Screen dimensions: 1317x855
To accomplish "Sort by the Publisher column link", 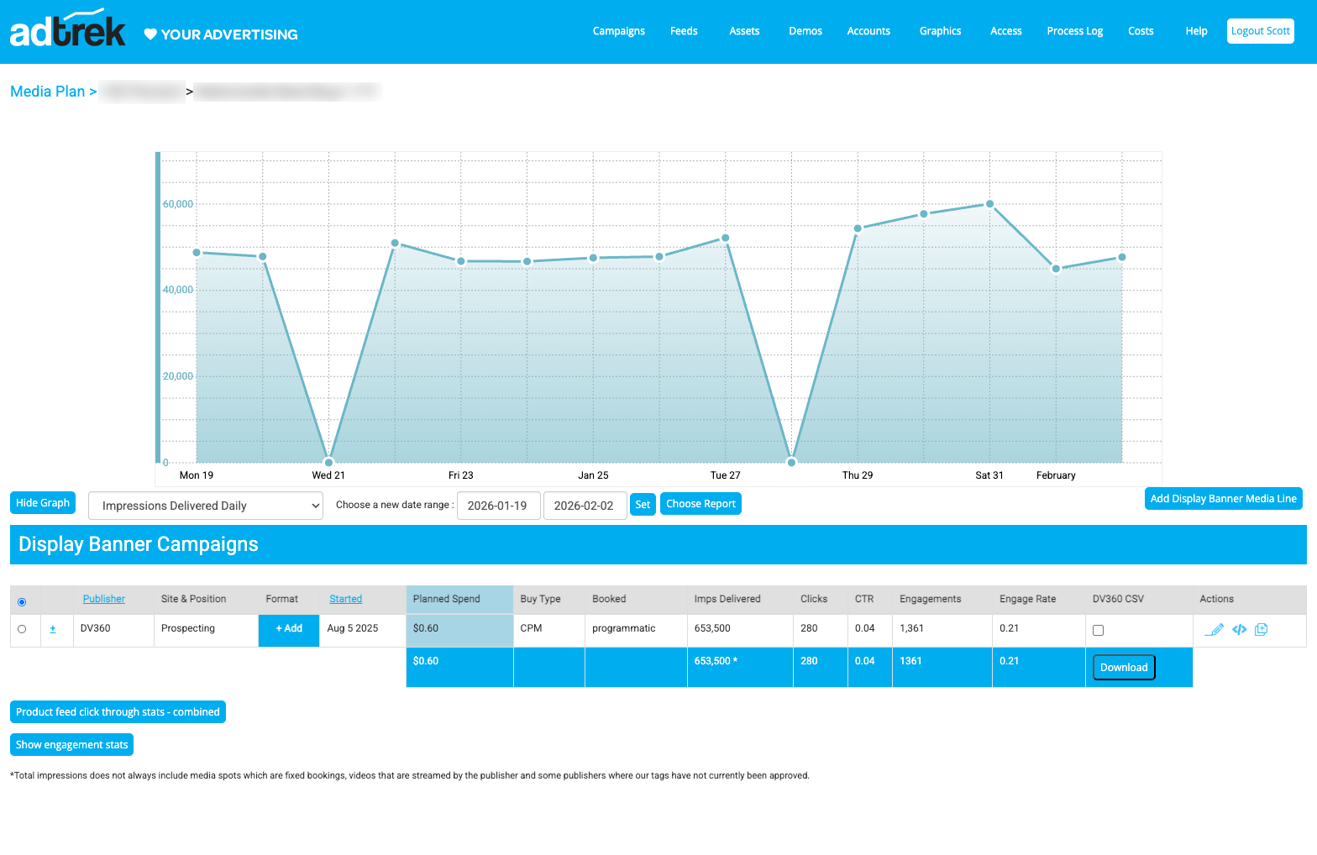I will pyautogui.click(x=104, y=599).
